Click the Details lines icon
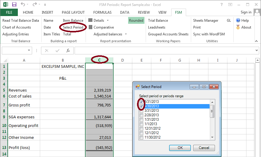This screenshot has width=261, height=157. 90,20
